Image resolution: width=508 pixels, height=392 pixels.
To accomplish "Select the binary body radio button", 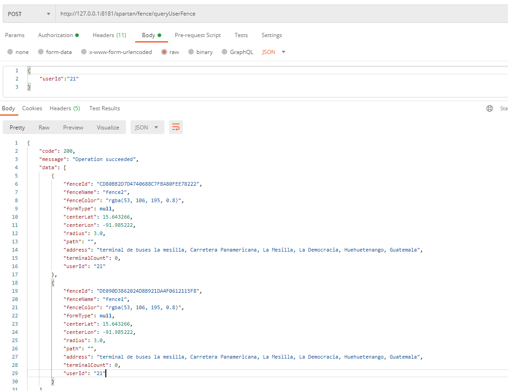I will [x=191, y=52].
